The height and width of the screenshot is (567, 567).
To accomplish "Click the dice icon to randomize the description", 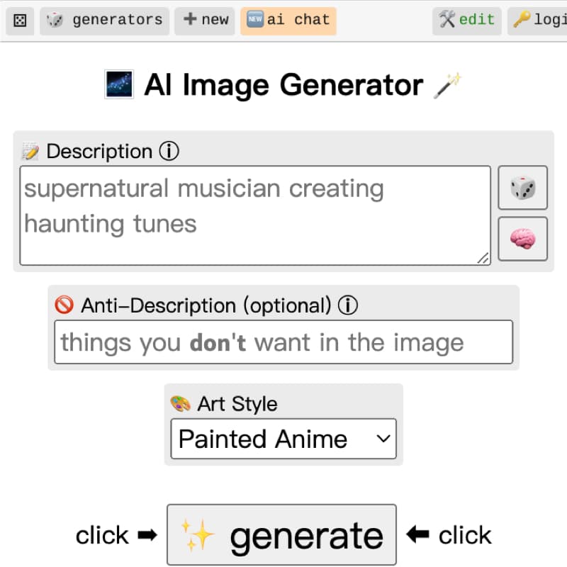I will [522, 188].
